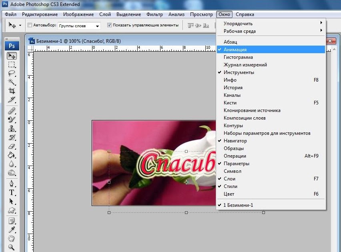Screen dimensions: 341x252
Task: Select the Notes tool
Action: tap(12, 221)
